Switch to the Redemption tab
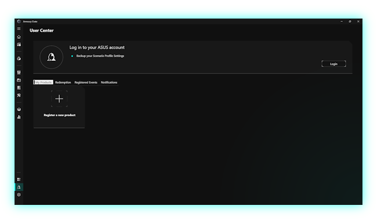377x224 pixels. coord(63,82)
